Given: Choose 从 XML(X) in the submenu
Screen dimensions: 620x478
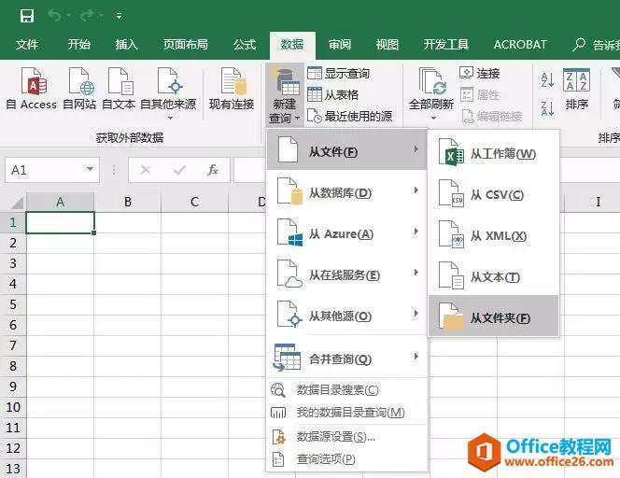Looking at the screenshot, I should click(x=493, y=235).
